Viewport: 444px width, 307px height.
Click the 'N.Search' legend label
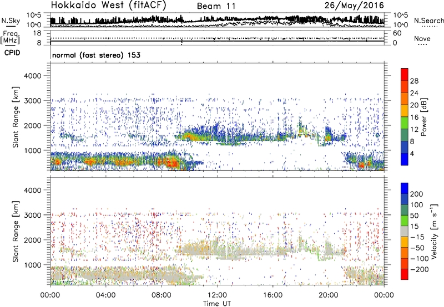click(428, 21)
